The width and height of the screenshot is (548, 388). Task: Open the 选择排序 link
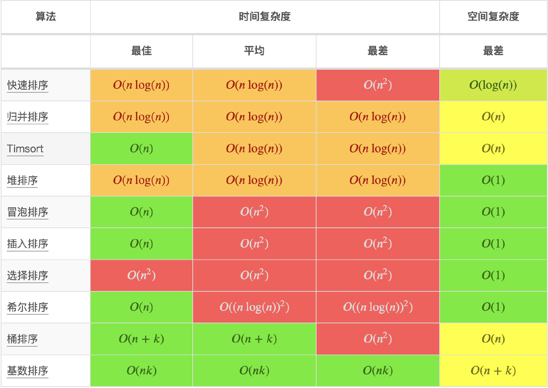click(x=28, y=276)
